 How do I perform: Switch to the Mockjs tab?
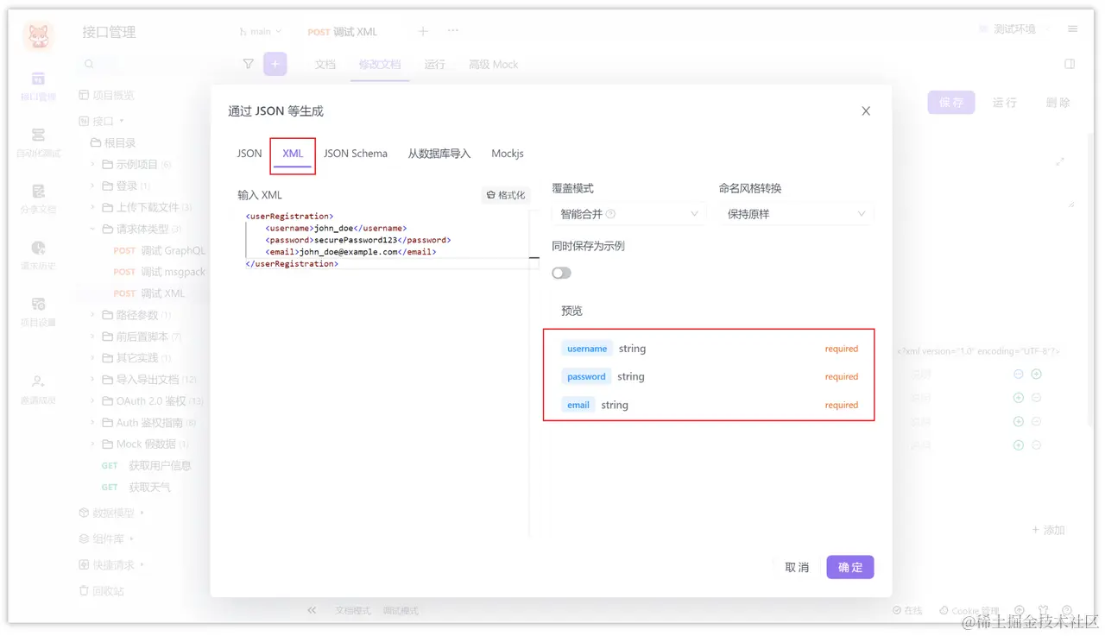(508, 153)
